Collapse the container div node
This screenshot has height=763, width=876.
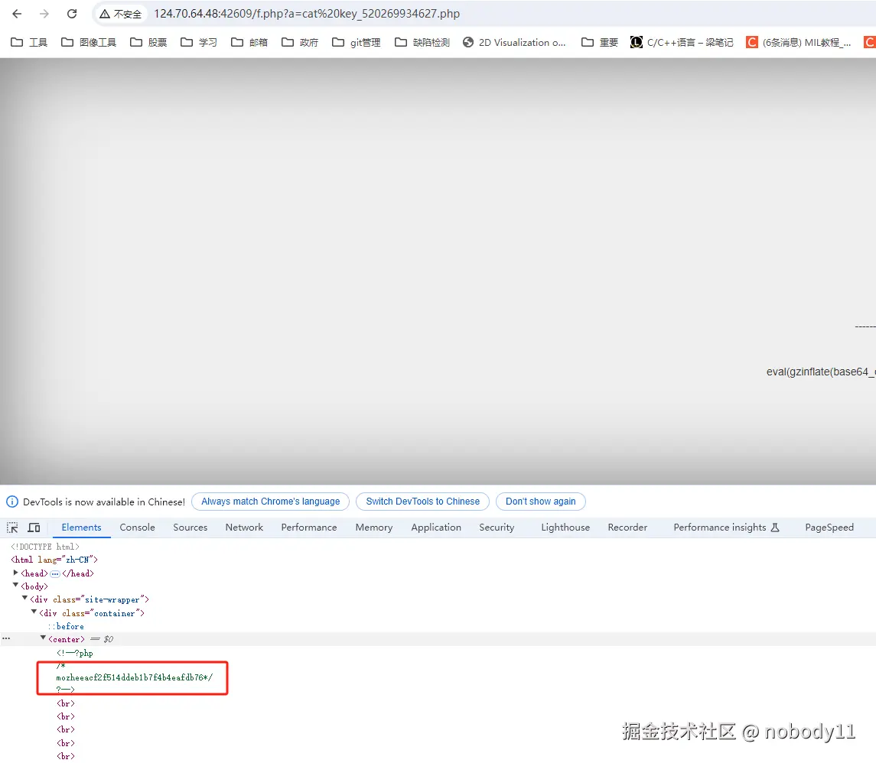pyautogui.click(x=34, y=612)
